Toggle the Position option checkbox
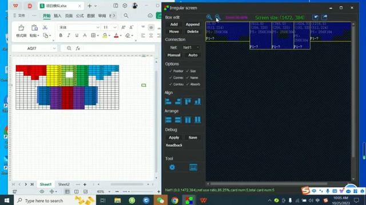 tap(170, 71)
